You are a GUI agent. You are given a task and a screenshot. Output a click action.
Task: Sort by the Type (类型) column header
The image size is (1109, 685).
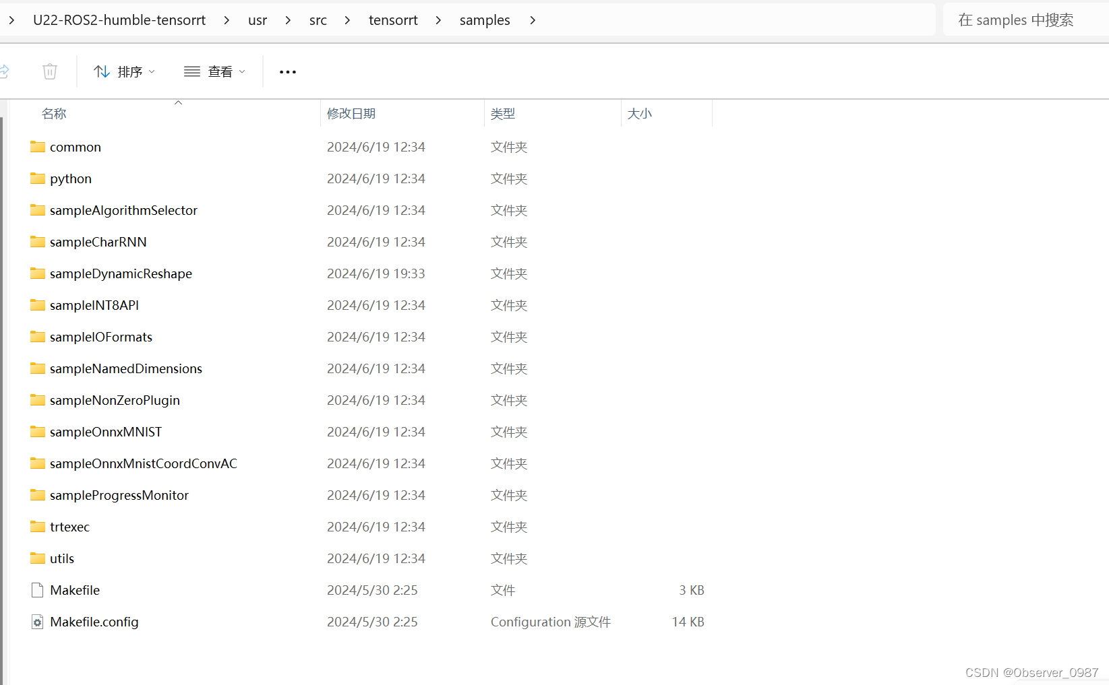tap(503, 113)
